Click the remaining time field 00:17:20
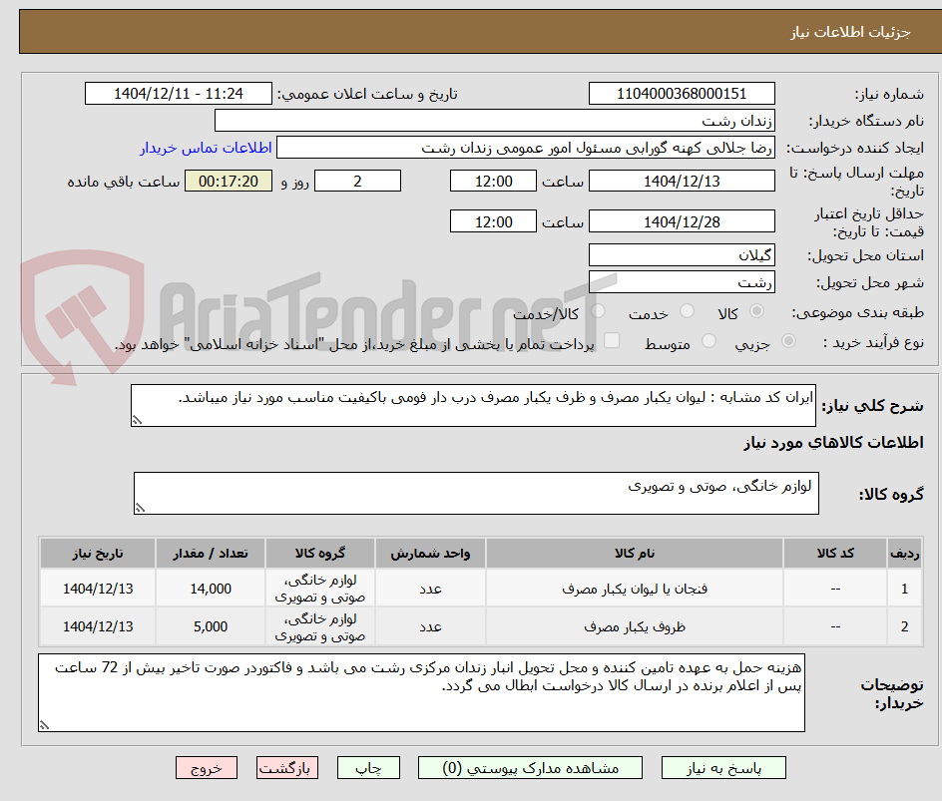This screenshot has height=801, width=942. click(229, 181)
